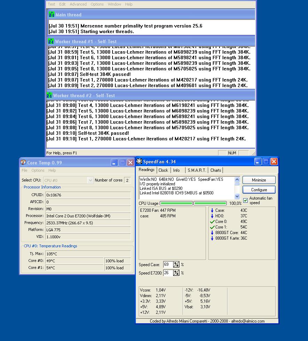Open the Edit menu in Prime95
This screenshot has height=341, width=308.
[62, 4]
